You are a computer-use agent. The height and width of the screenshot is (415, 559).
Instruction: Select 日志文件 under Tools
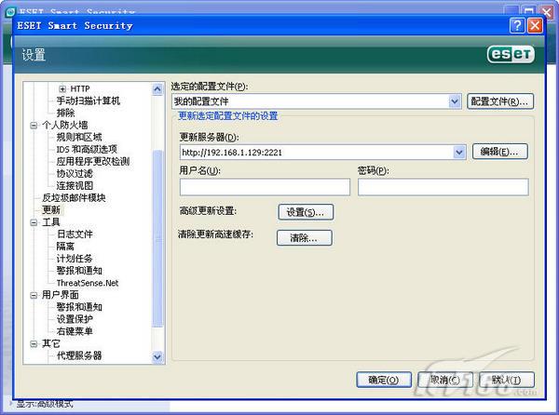75,234
